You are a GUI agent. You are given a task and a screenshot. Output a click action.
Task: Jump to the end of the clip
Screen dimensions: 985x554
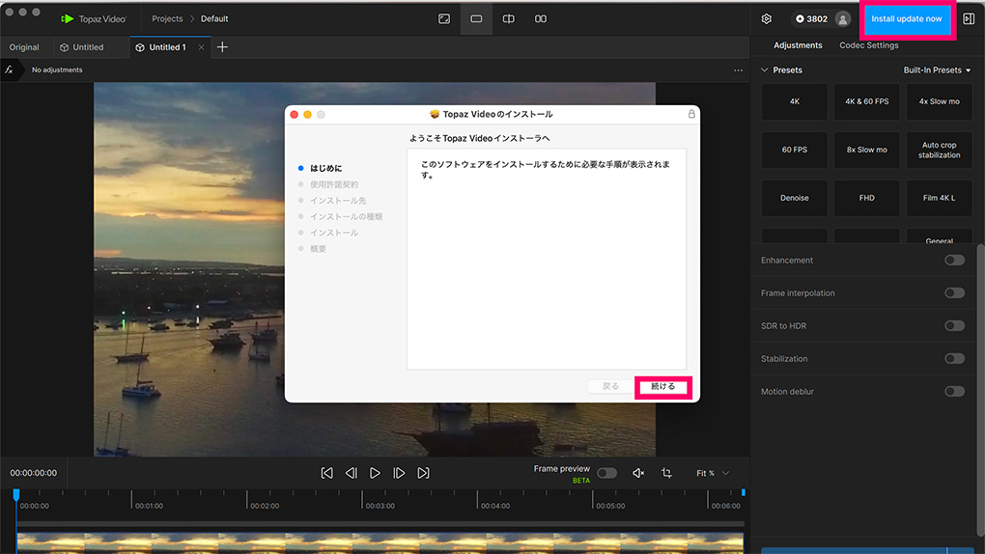pos(423,473)
